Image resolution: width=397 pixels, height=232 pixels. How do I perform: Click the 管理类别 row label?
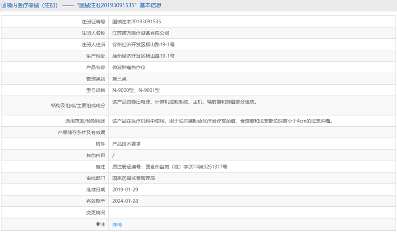96,79
